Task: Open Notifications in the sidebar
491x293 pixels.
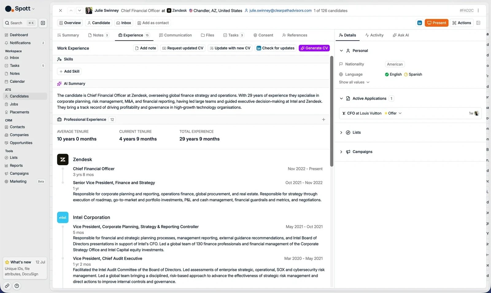Action: click(x=25, y=43)
